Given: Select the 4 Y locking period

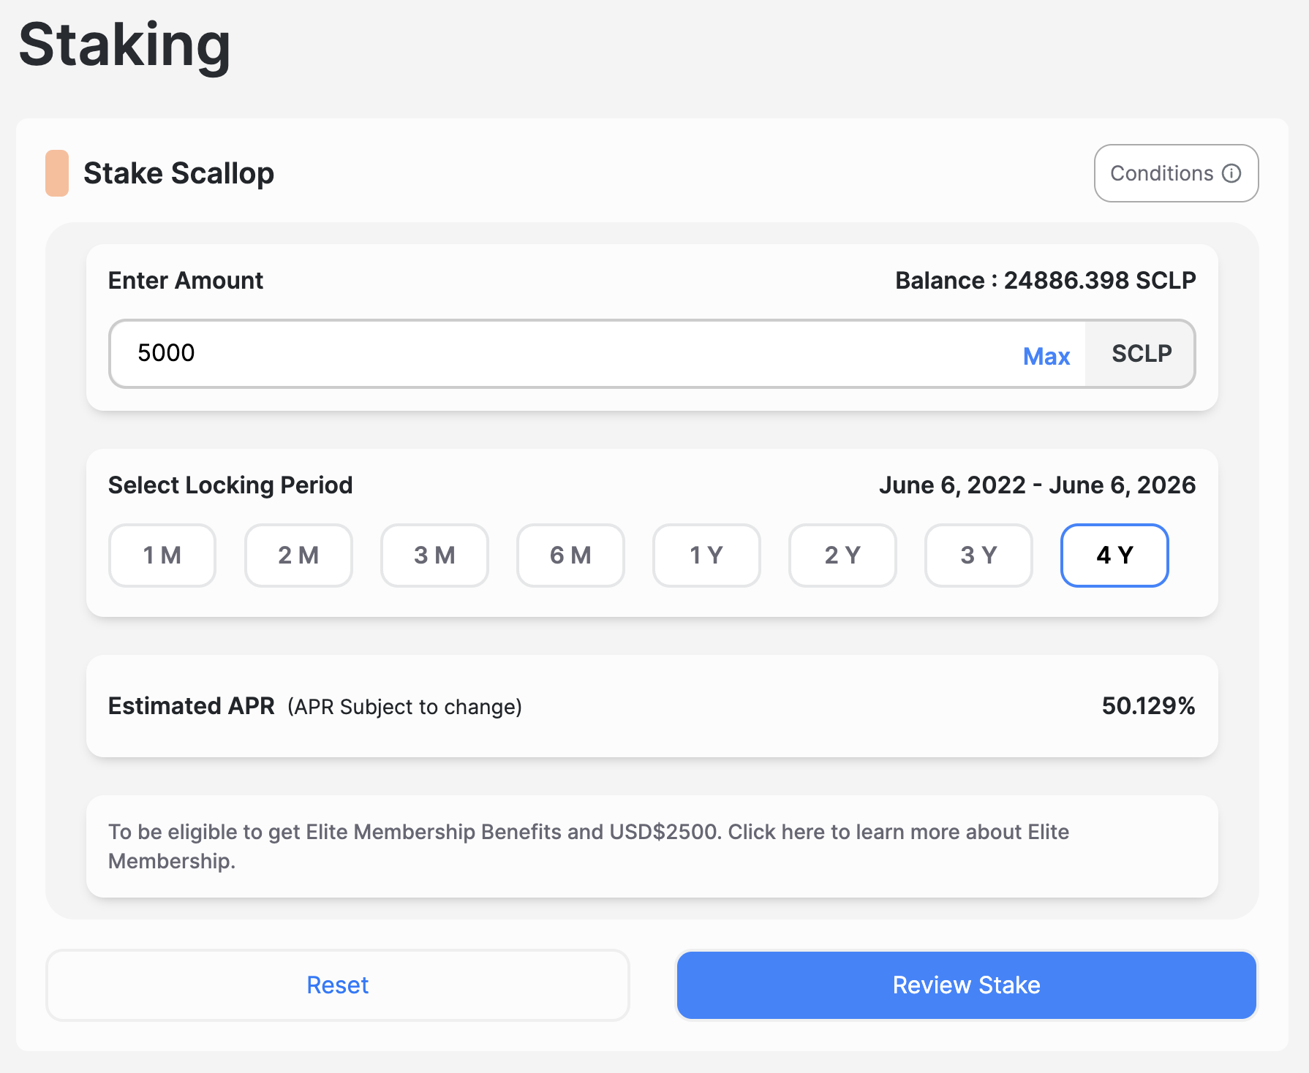Looking at the screenshot, I should coord(1114,556).
